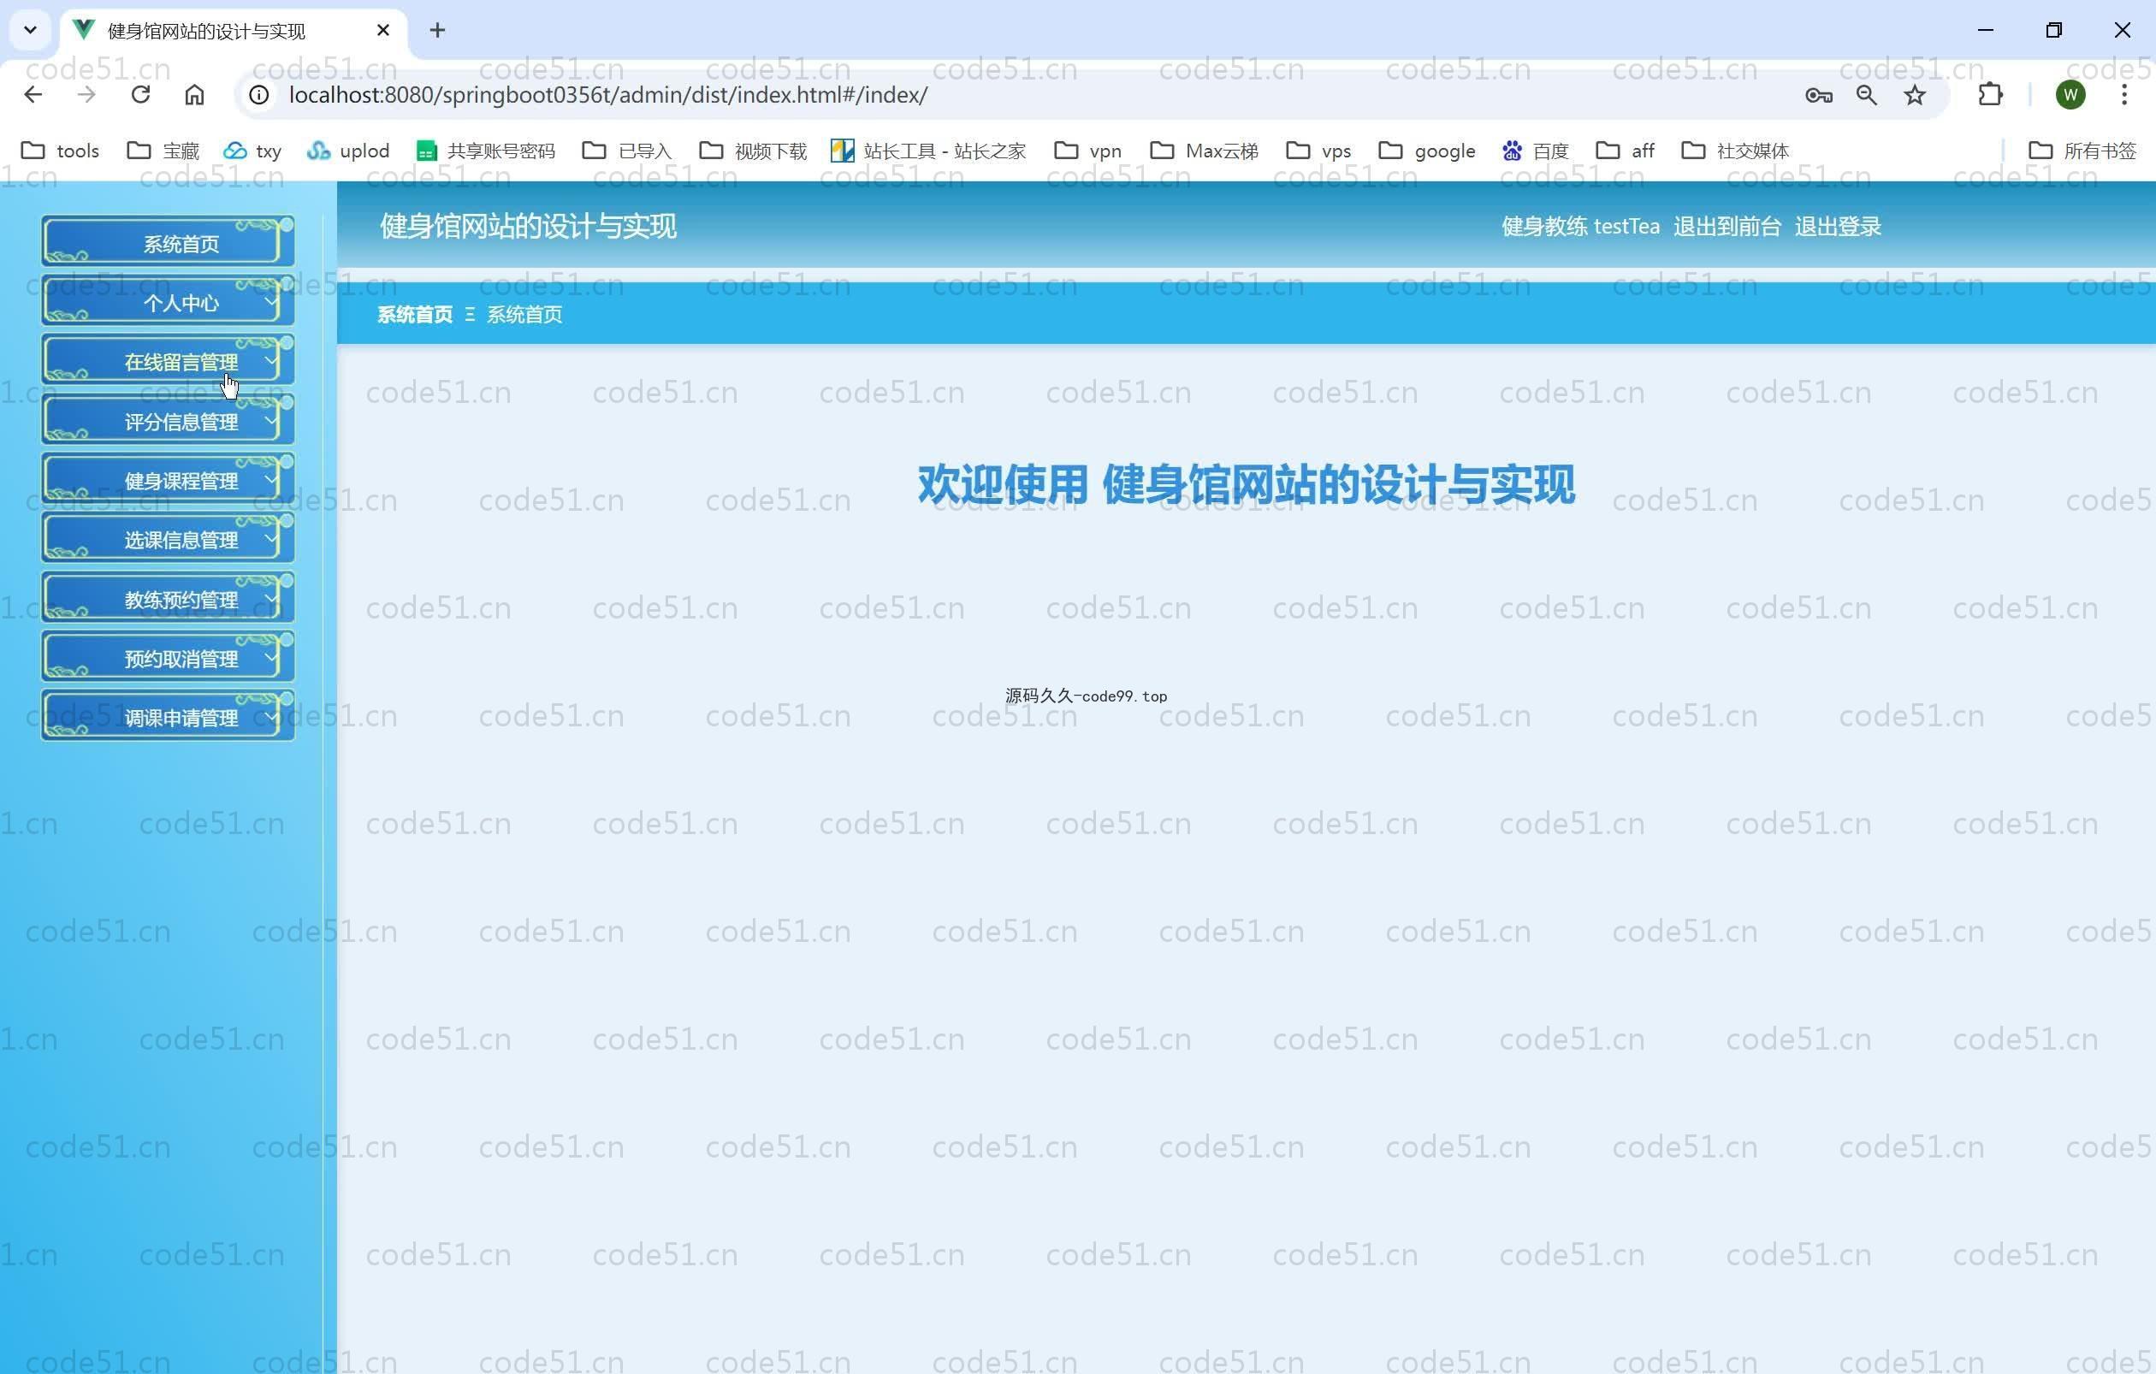This screenshot has width=2156, height=1374.
Task: Open the 社交媒体 bookmark folder
Action: pyautogui.click(x=1734, y=151)
